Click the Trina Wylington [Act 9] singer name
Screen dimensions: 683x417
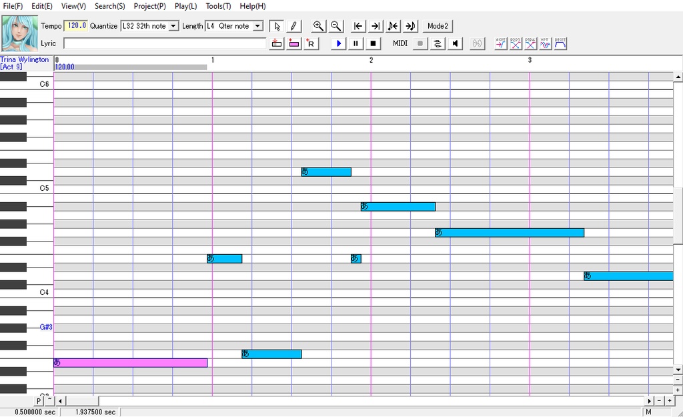pos(25,63)
